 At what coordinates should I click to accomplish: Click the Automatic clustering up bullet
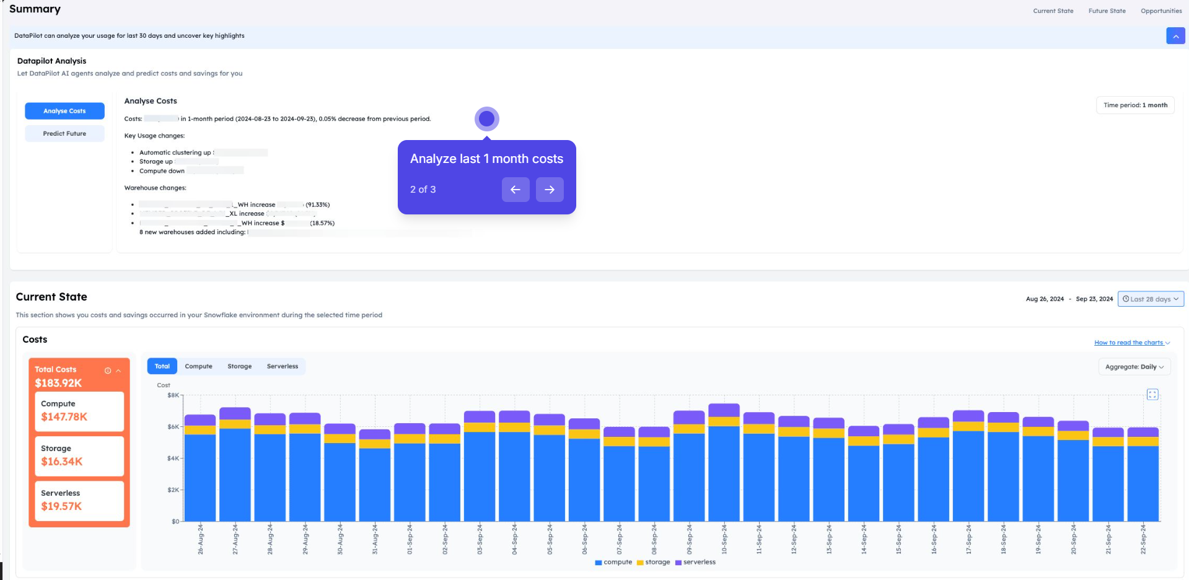tap(203, 152)
